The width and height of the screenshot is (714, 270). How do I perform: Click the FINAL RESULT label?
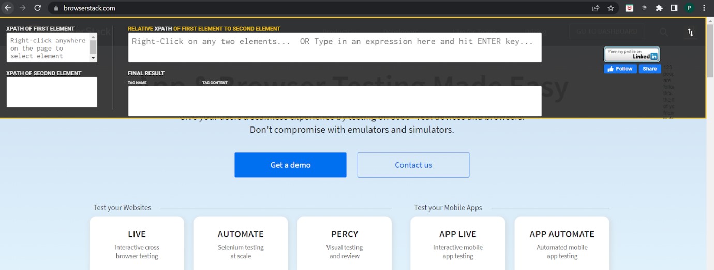[x=146, y=73]
